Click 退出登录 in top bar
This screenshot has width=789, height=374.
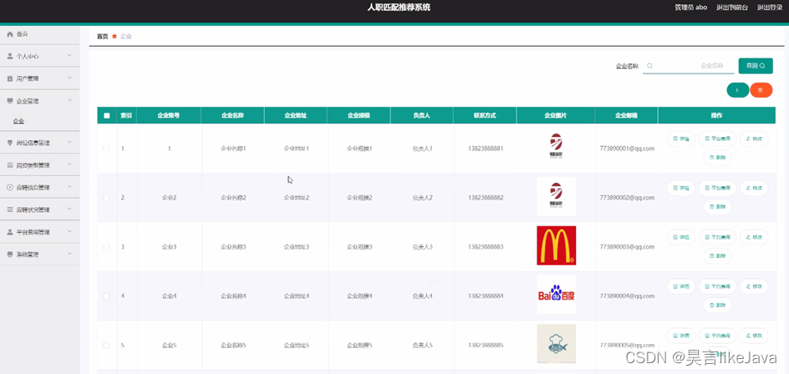point(770,8)
